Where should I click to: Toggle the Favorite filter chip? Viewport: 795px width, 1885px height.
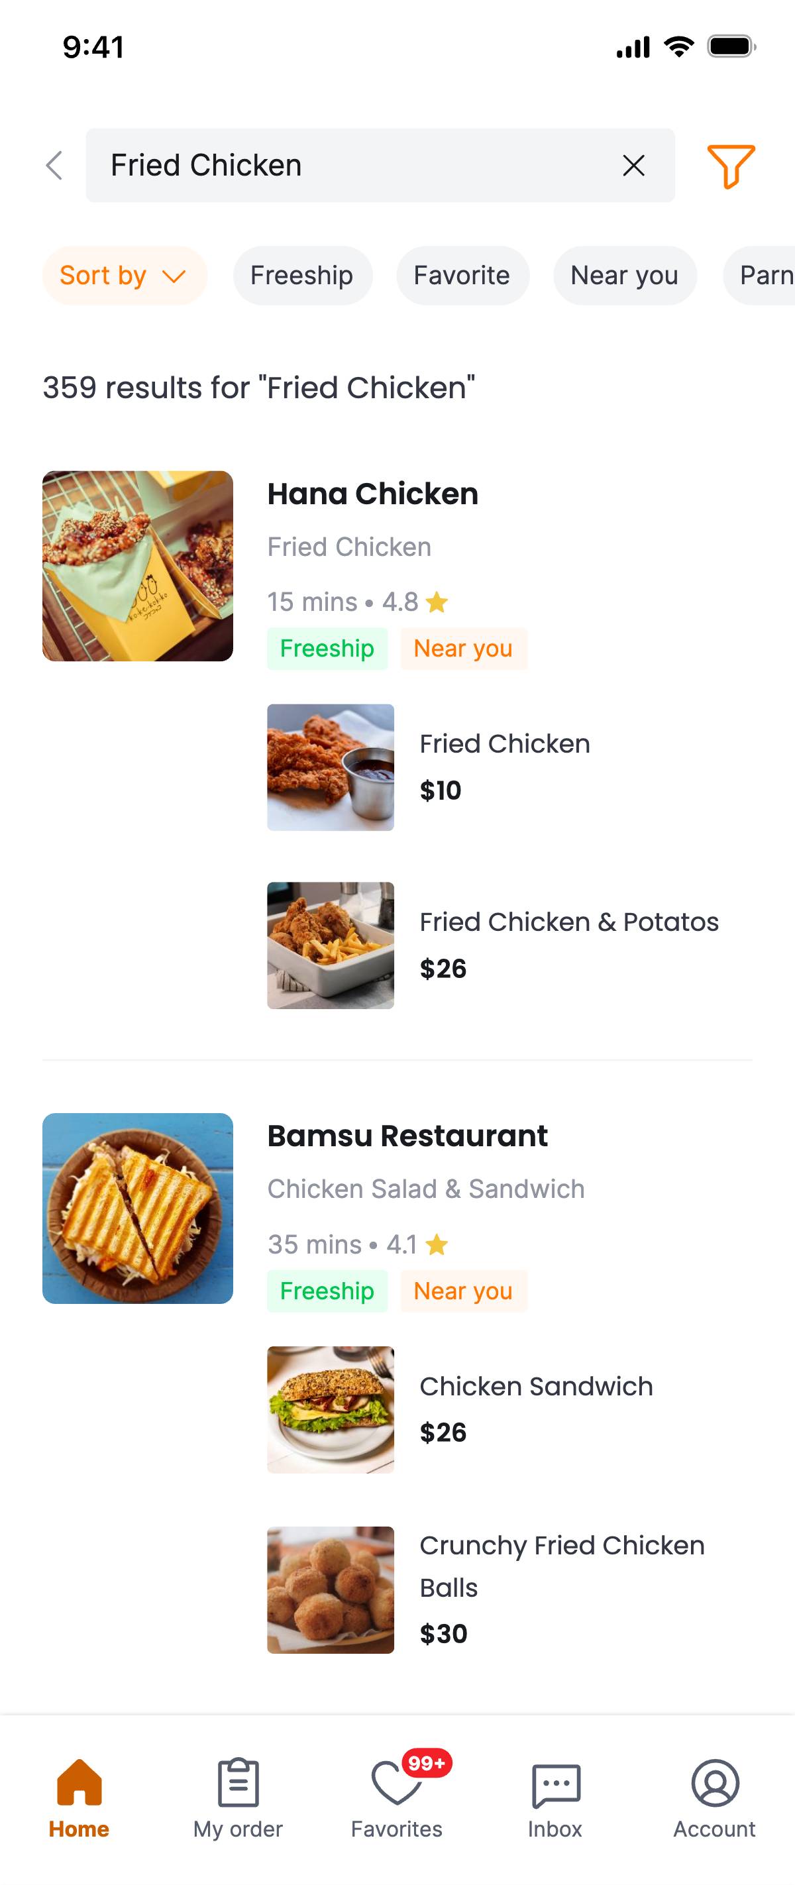point(462,276)
